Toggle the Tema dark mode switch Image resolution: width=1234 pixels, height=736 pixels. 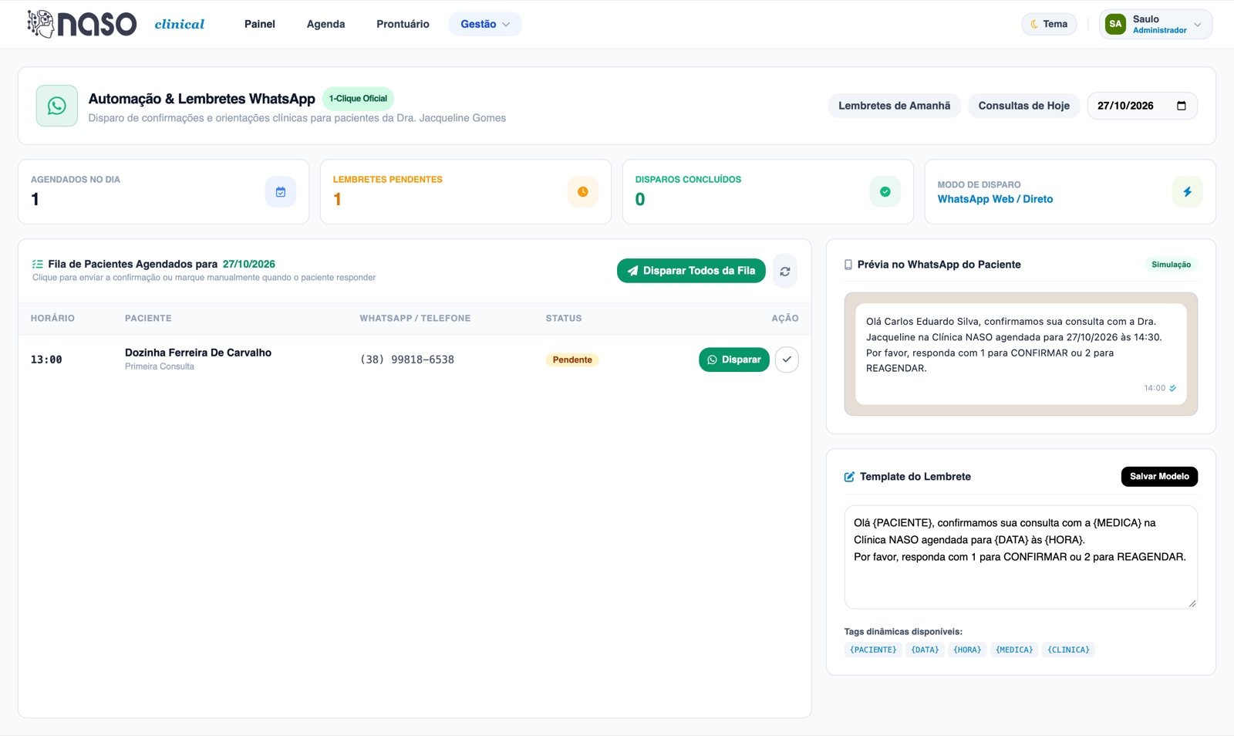[x=1049, y=24]
